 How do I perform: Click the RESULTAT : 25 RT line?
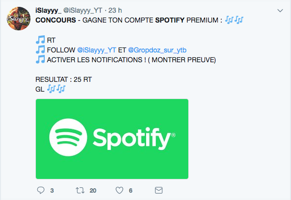point(63,79)
